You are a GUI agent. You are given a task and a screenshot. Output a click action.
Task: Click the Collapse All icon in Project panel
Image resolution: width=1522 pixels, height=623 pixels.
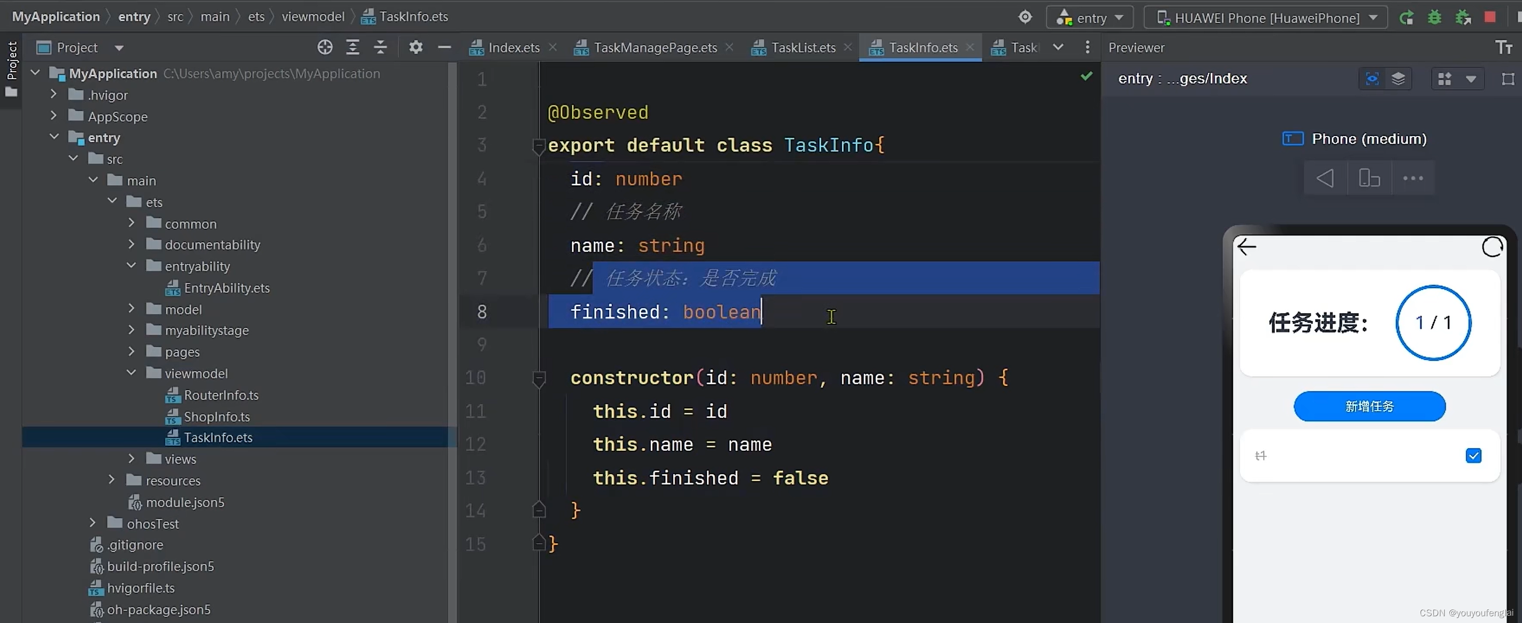[x=381, y=47]
